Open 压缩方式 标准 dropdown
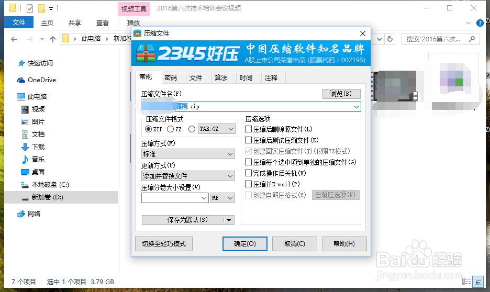The image size is (490, 292). pyautogui.click(x=188, y=154)
